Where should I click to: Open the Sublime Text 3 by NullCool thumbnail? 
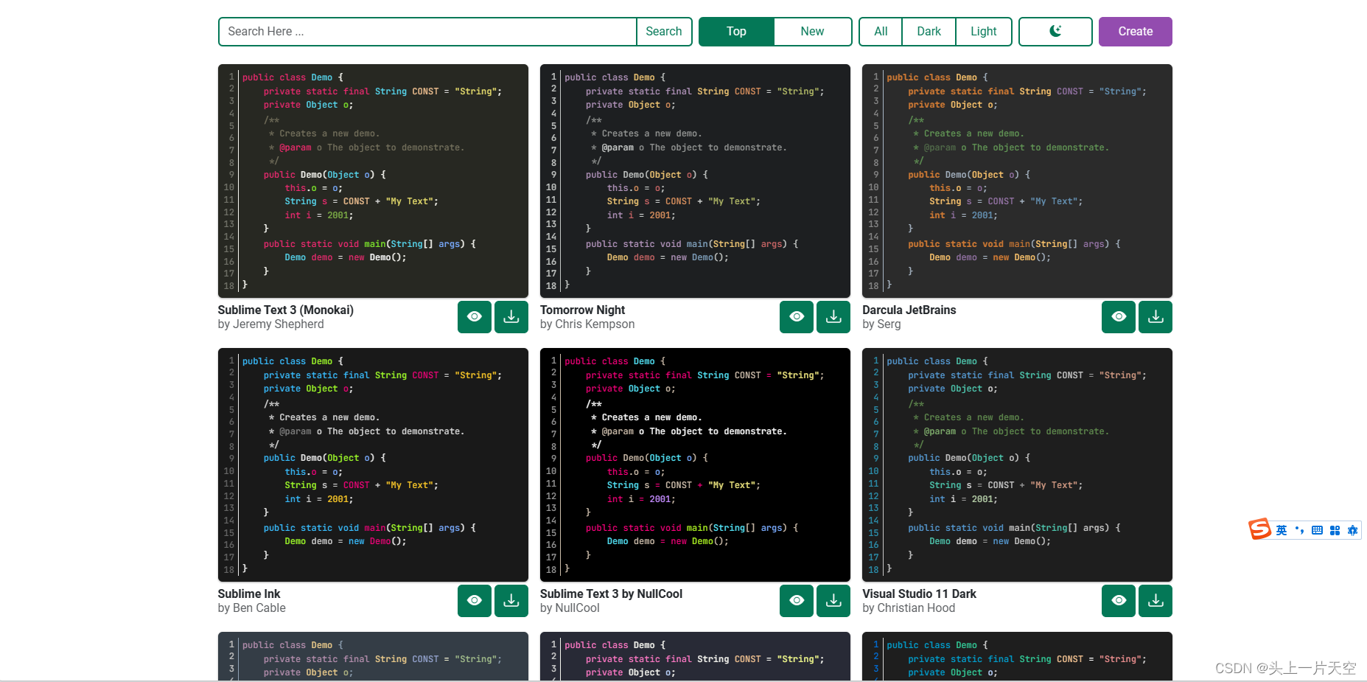(695, 464)
